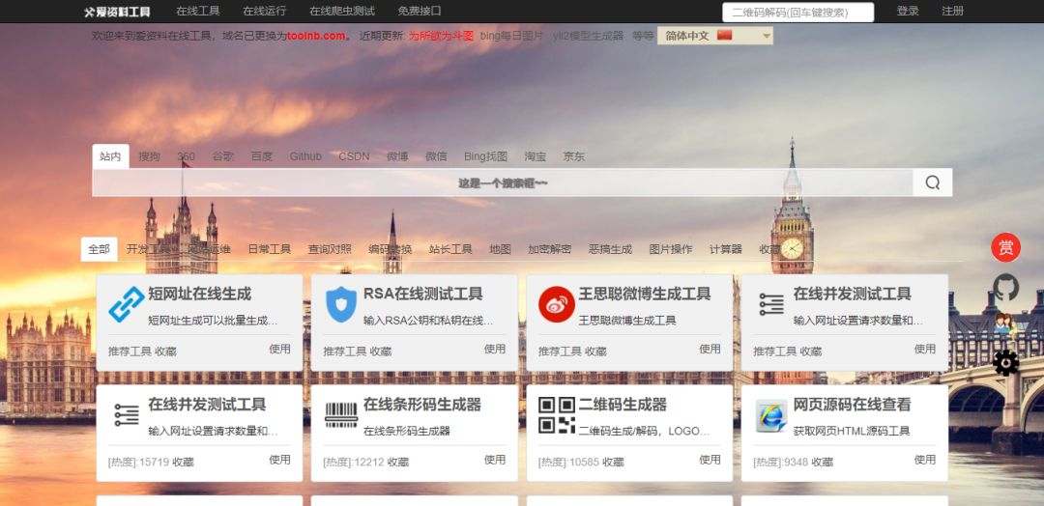Switch to the 恶搞生成 category
The width and height of the screenshot is (1044, 506).
[610, 249]
